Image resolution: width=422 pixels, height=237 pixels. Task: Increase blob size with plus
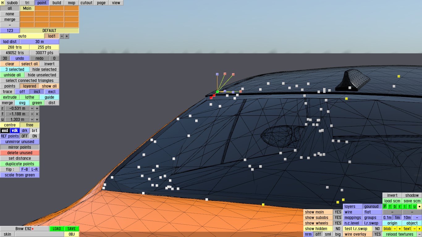400,229
